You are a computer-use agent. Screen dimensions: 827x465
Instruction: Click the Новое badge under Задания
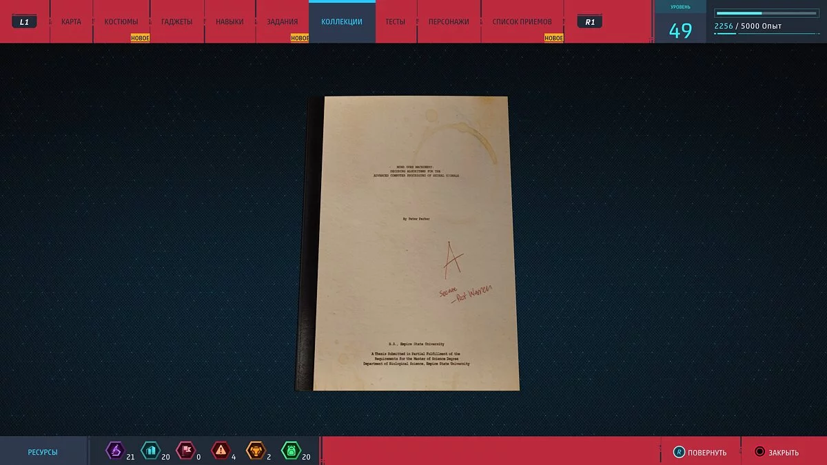(x=300, y=39)
